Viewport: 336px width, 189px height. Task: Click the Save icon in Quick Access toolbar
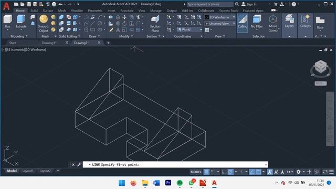coord(29,4)
